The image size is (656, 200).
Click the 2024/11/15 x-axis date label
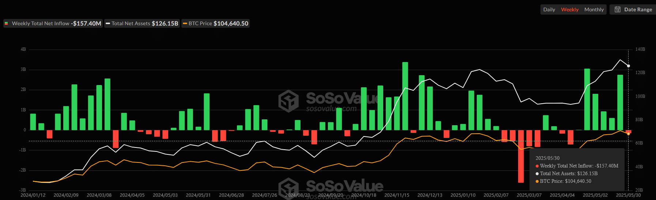397,195
